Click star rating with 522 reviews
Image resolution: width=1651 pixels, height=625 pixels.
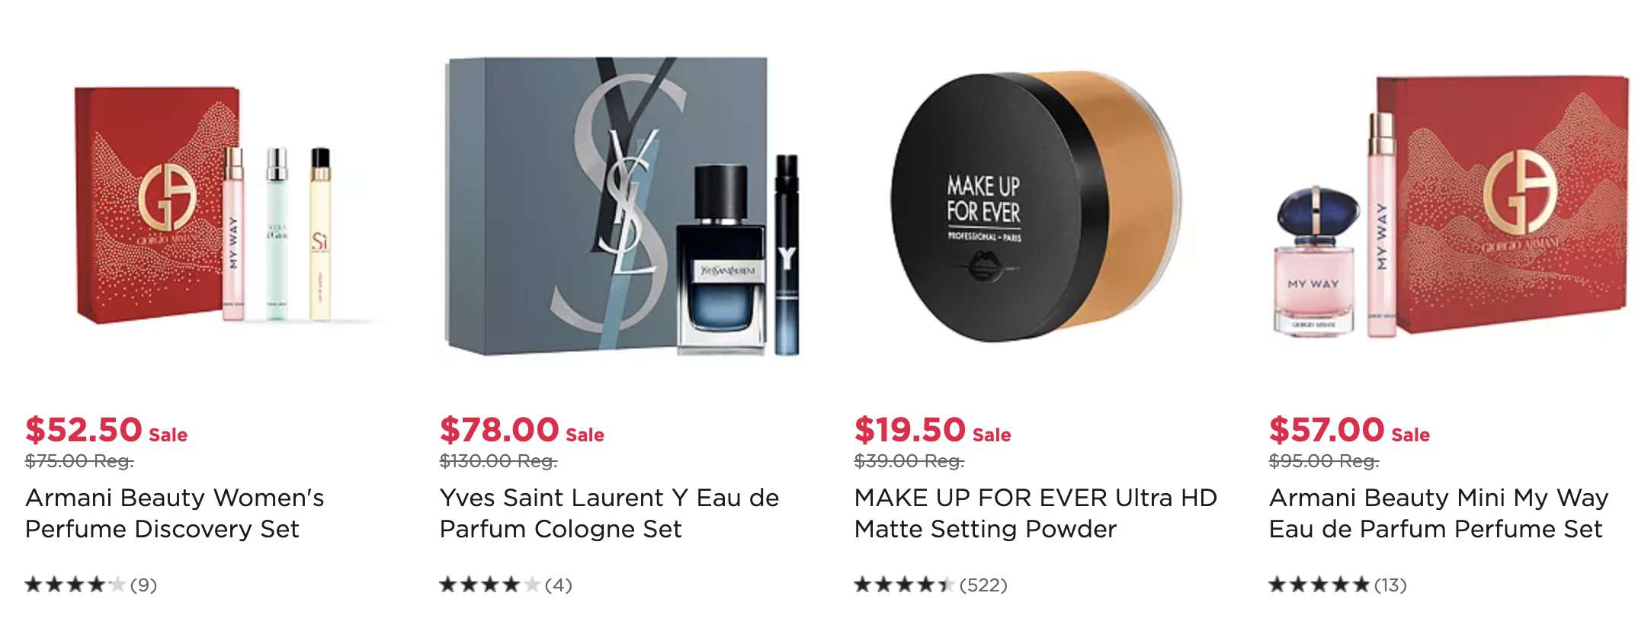904,585
